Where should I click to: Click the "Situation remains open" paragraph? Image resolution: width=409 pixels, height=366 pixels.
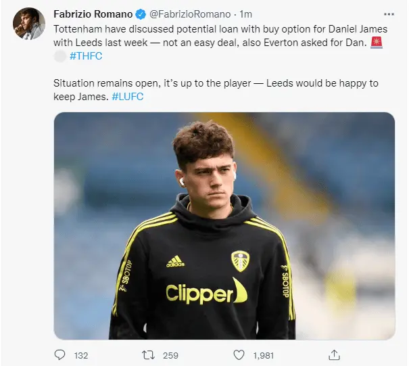point(216,90)
